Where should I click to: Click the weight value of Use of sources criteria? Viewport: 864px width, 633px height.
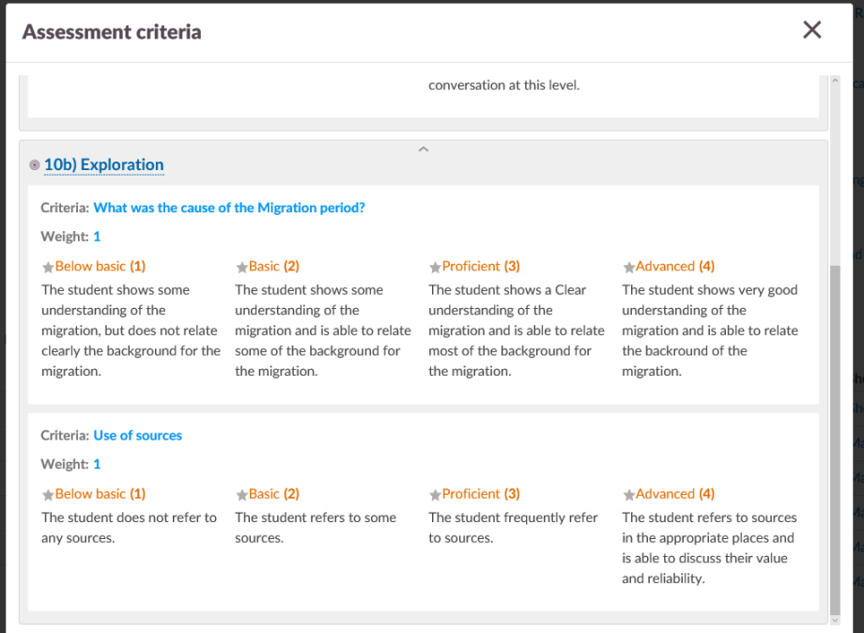97,464
